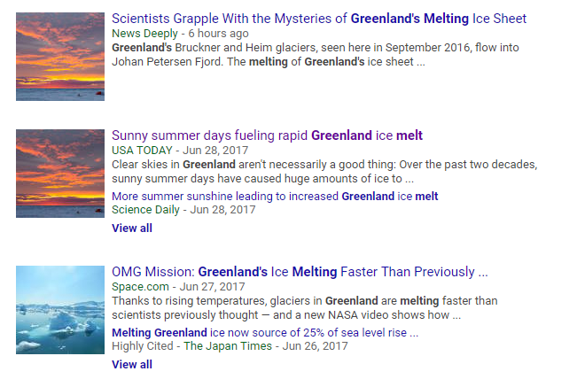Click the Highly Cited label
The image size is (577, 387).
point(144,346)
